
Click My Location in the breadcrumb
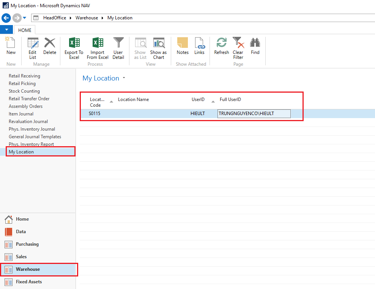pos(120,18)
